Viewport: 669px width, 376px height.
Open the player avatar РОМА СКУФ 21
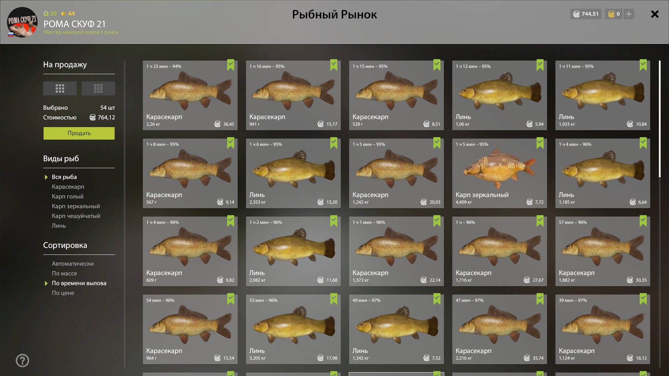(22, 22)
